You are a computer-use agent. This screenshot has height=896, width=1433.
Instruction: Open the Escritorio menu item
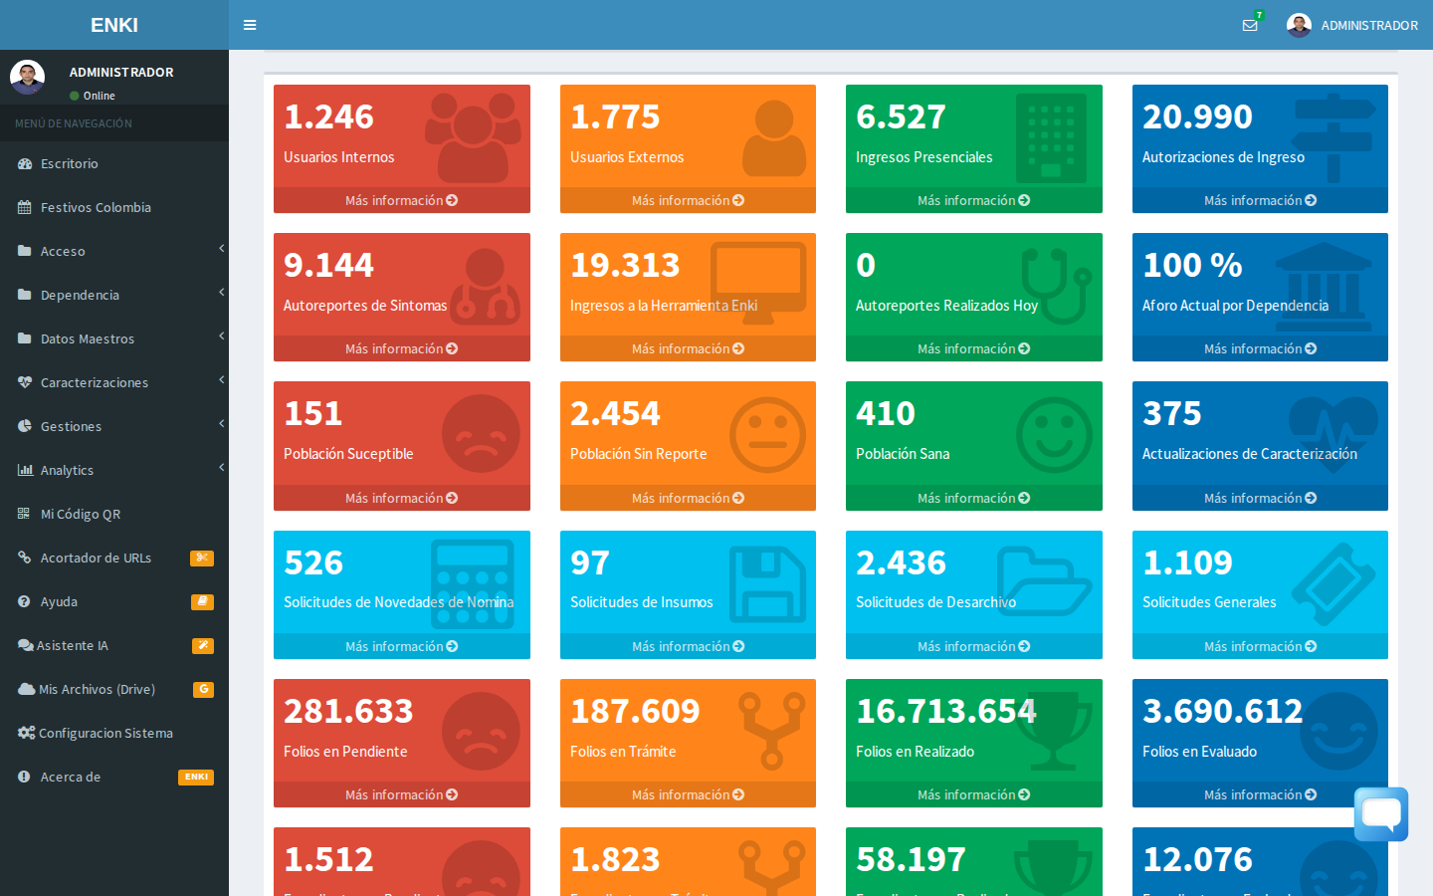tap(114, 163)
